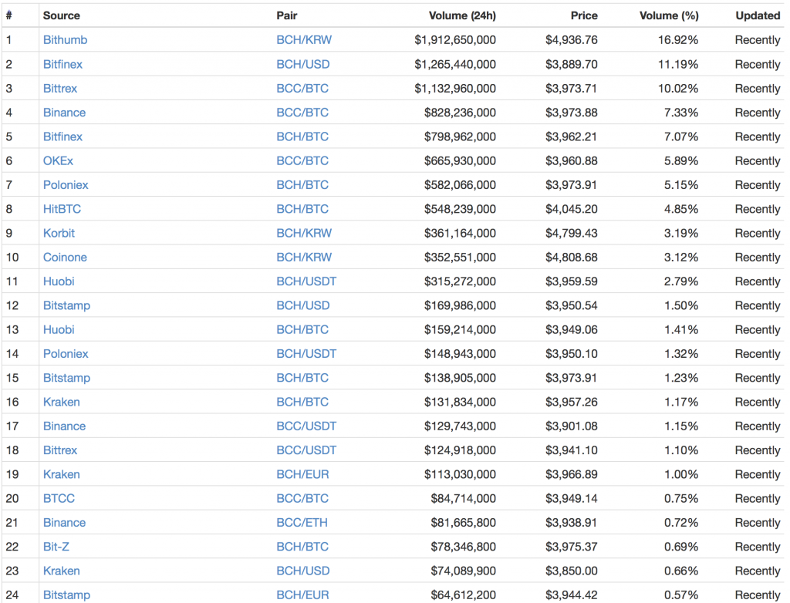Screen dimensions: 790x603
Task: Select Bit-Z's BCH/BTC pair link
Action: pyautogui.click(x=302, y=547)
